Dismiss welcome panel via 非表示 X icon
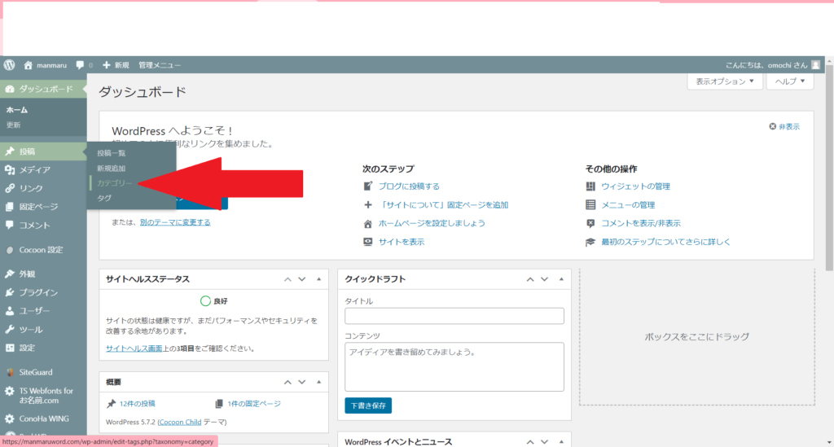The height and width of the screenshot is (447, 834). pyautogui.click(x=772, y=126)
